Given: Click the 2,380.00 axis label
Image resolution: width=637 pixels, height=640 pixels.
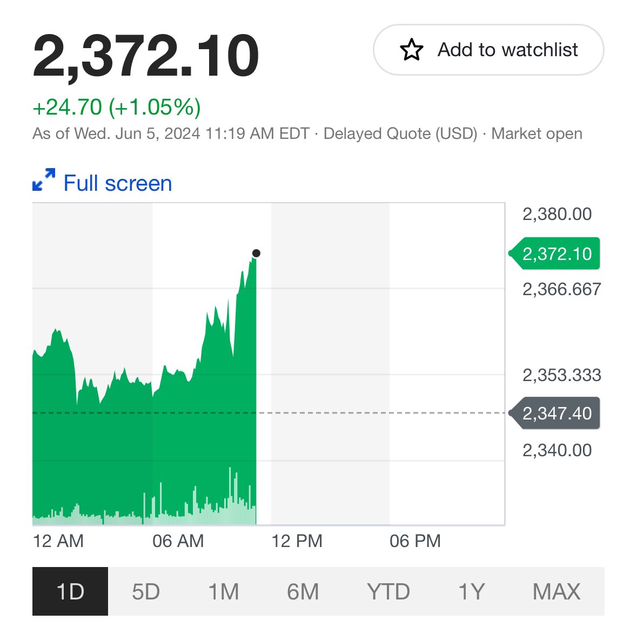Looking at the screenshot, I should [557, 214].
